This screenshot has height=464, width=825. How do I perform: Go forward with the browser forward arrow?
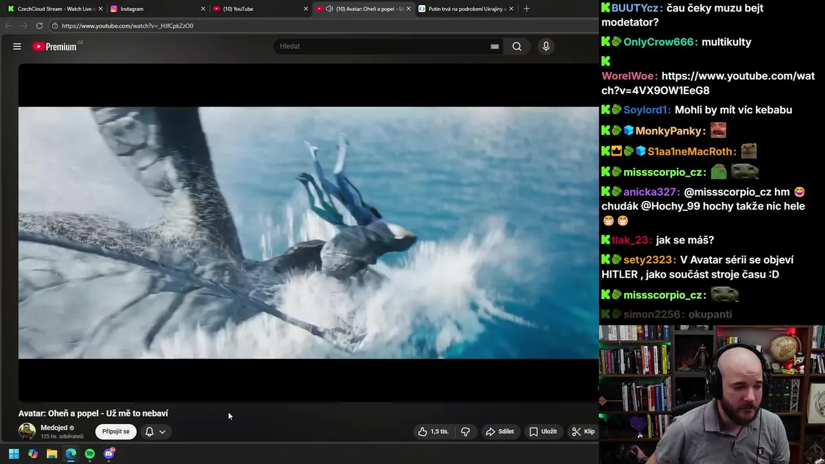point(24,26)
